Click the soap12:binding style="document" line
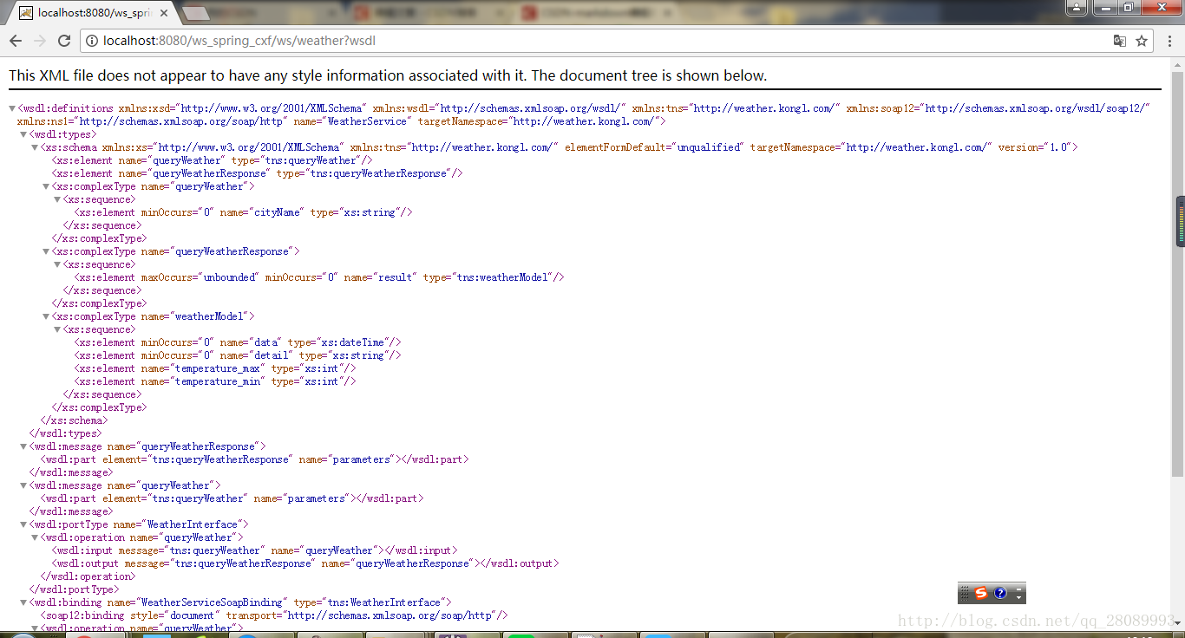This screenshot has height=638, width=1185. point(274,615)
